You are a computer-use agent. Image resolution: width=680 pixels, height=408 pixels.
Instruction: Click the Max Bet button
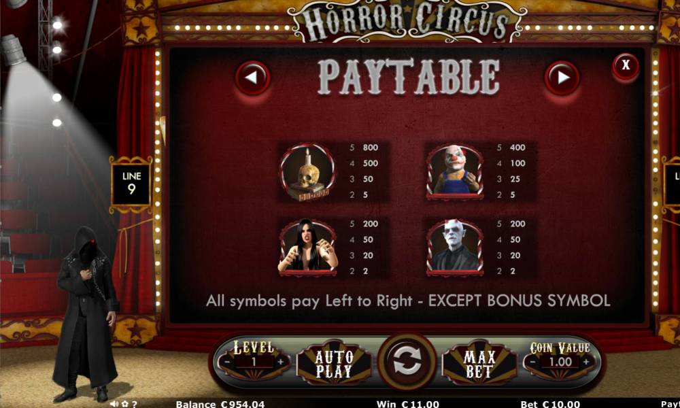(x=479, y=363)
